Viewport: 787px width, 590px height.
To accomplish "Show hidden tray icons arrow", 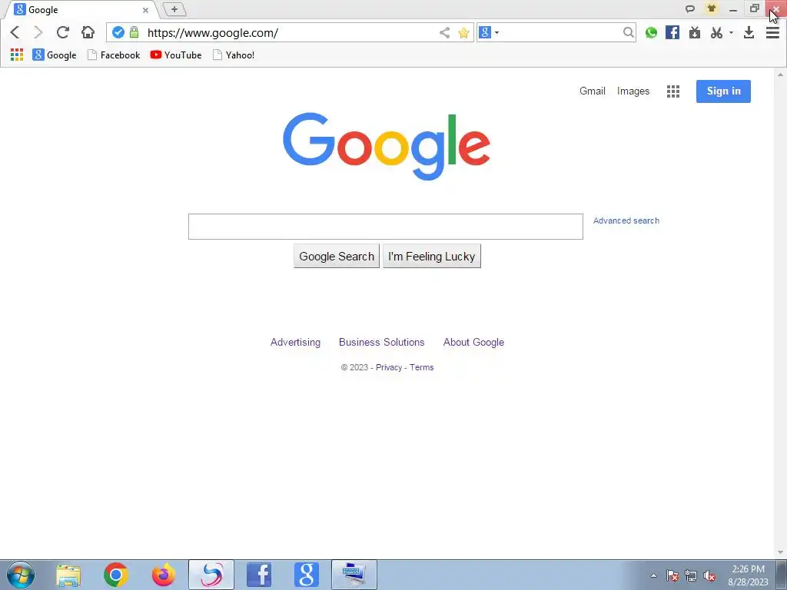I will tap(653, 576).
